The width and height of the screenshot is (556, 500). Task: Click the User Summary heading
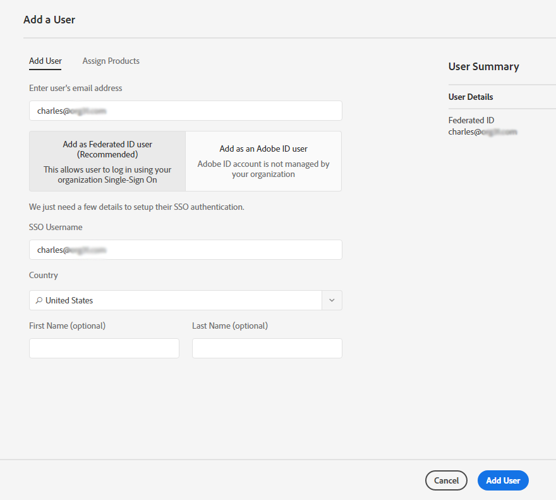pos(483,66)
